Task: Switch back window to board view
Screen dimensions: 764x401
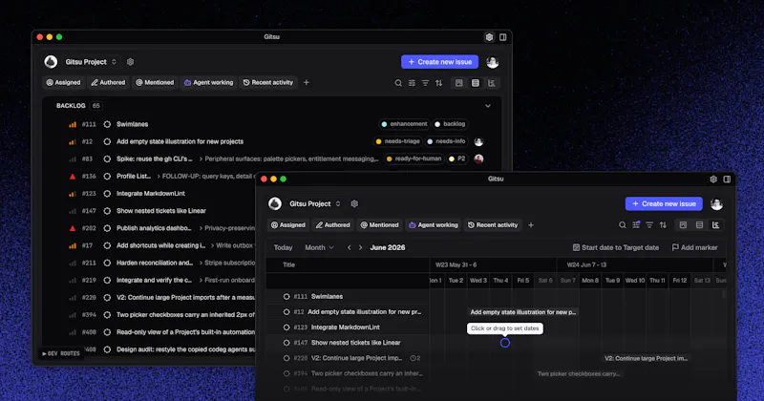Action: tap(459, 83)
